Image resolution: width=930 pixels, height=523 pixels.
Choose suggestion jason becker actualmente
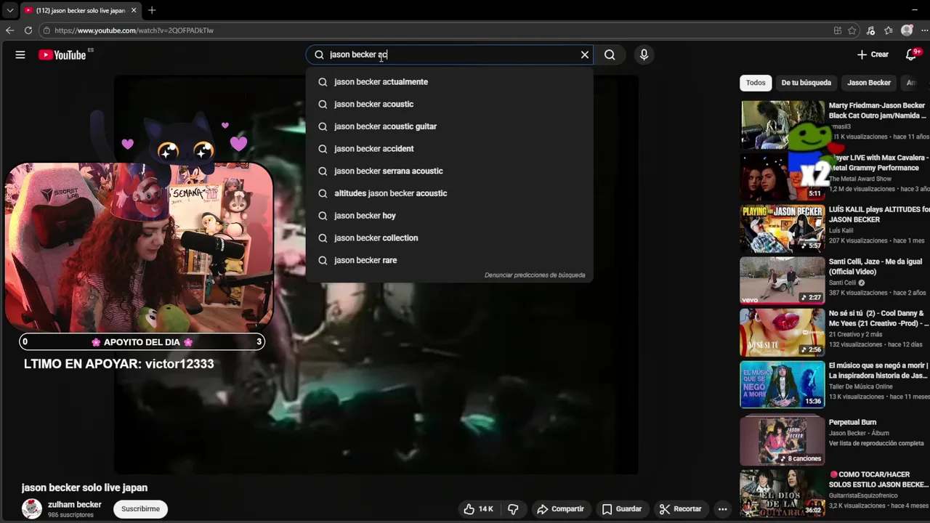click(449, 82)
